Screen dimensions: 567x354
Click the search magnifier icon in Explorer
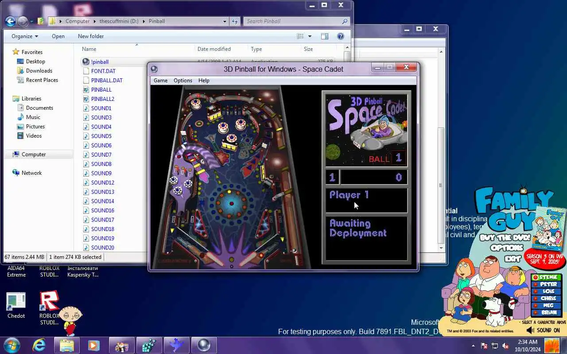pos(345,21)
